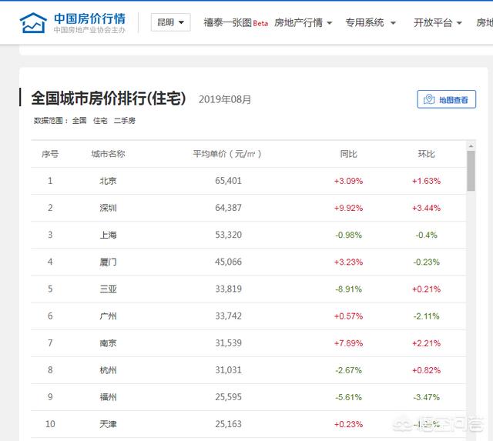The height and width of the screenshot is (441, 493).
Task: Click the 地图查看 button
Action: [x=446, y=100]
